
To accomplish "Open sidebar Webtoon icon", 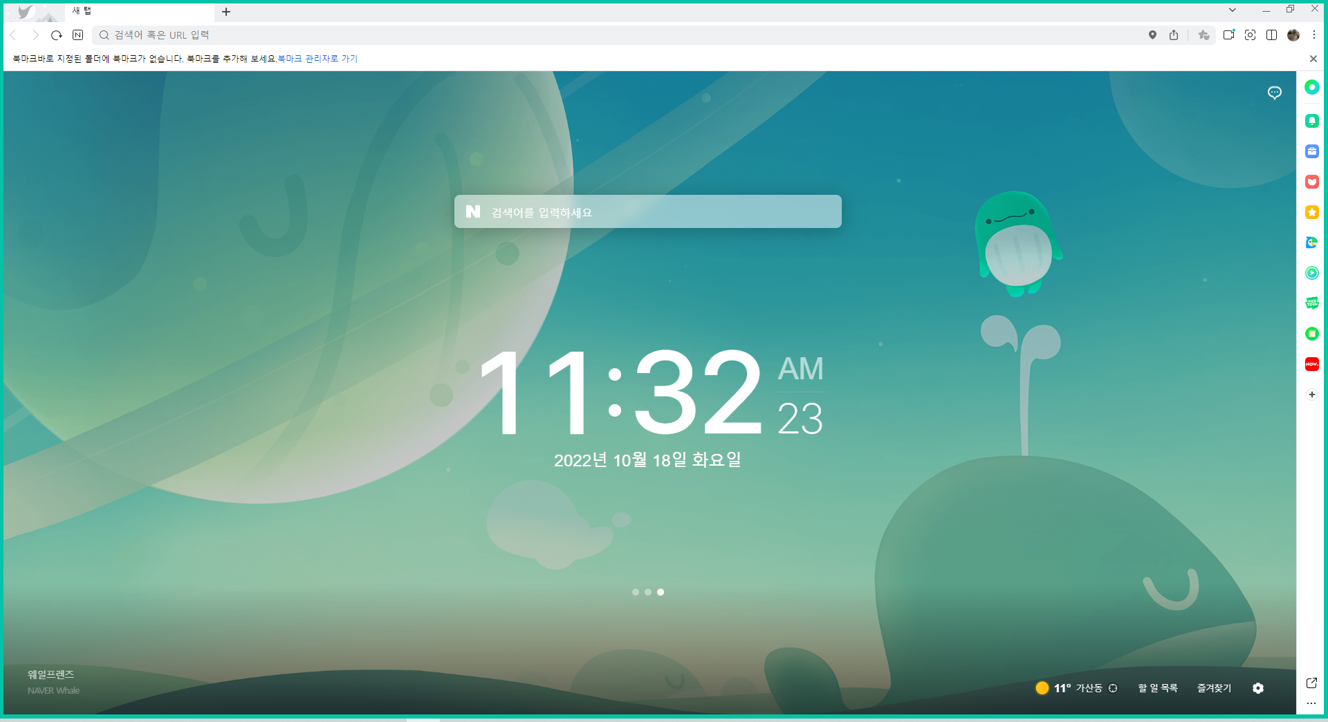I will (x=1312, y=303).
